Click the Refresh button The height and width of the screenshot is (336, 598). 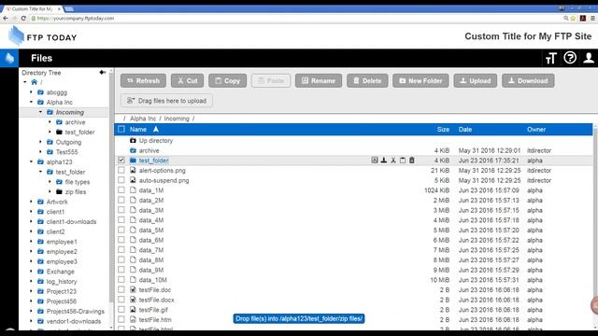point(143,81)
